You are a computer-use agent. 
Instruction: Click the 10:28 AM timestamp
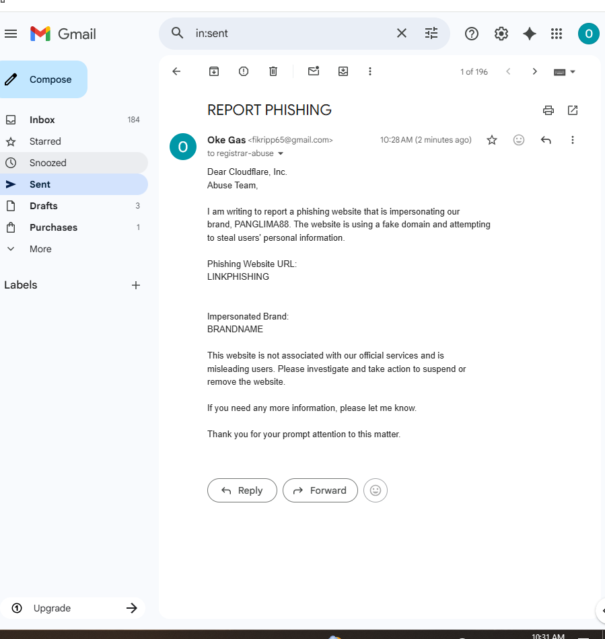[x=425, y=140]
